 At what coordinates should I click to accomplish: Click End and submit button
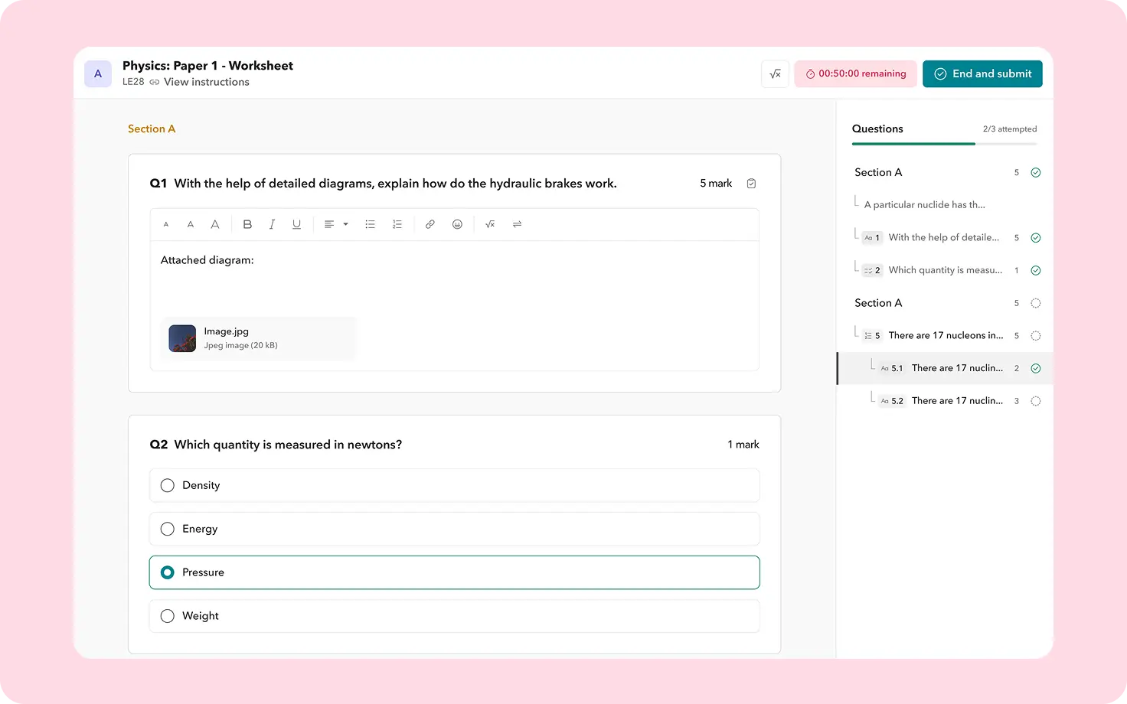(x=982, y=73)
